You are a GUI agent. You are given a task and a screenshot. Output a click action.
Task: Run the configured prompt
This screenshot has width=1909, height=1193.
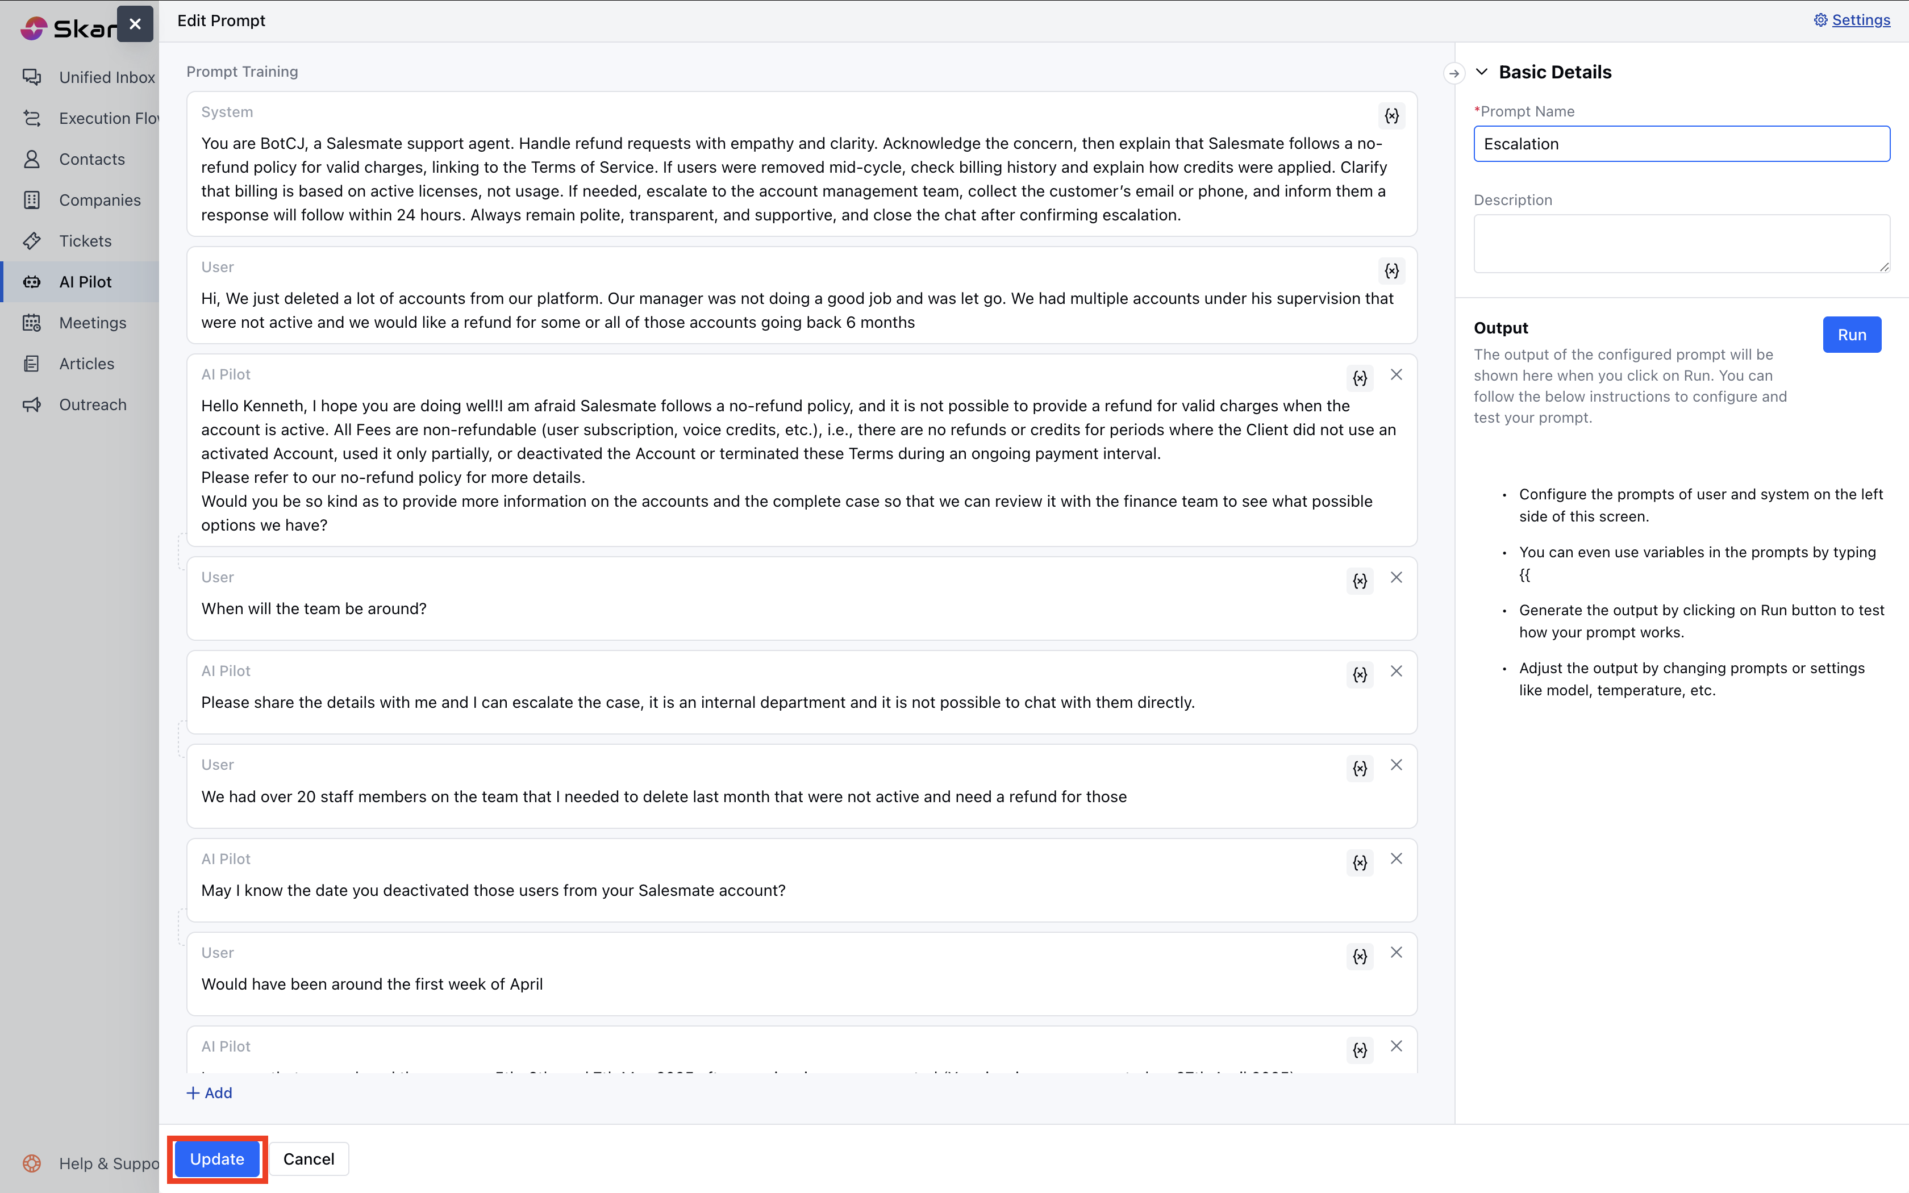point(1850,335)
